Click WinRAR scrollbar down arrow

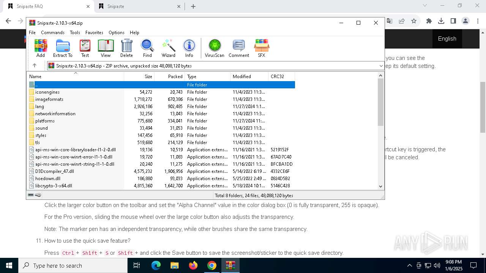pos(381,186)
